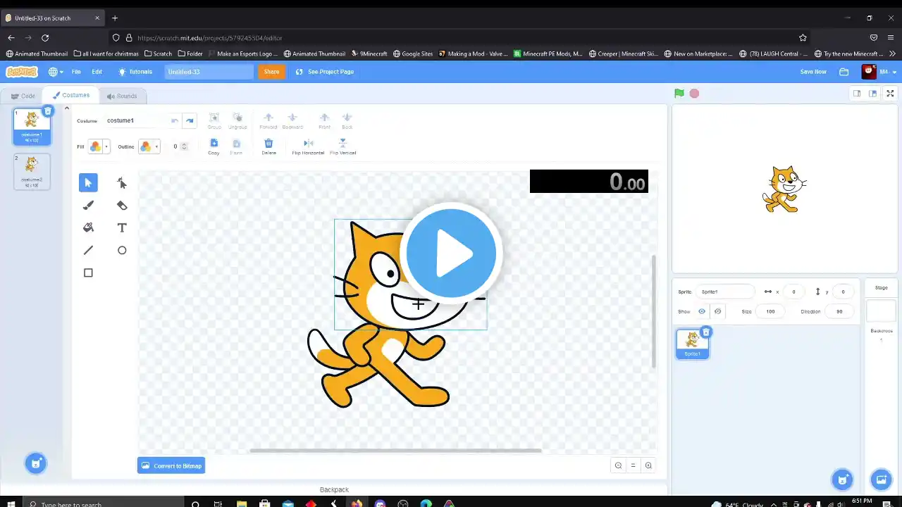The image size is (902, 507).
Task: Click Save Now
Action: tap(813, 72)
